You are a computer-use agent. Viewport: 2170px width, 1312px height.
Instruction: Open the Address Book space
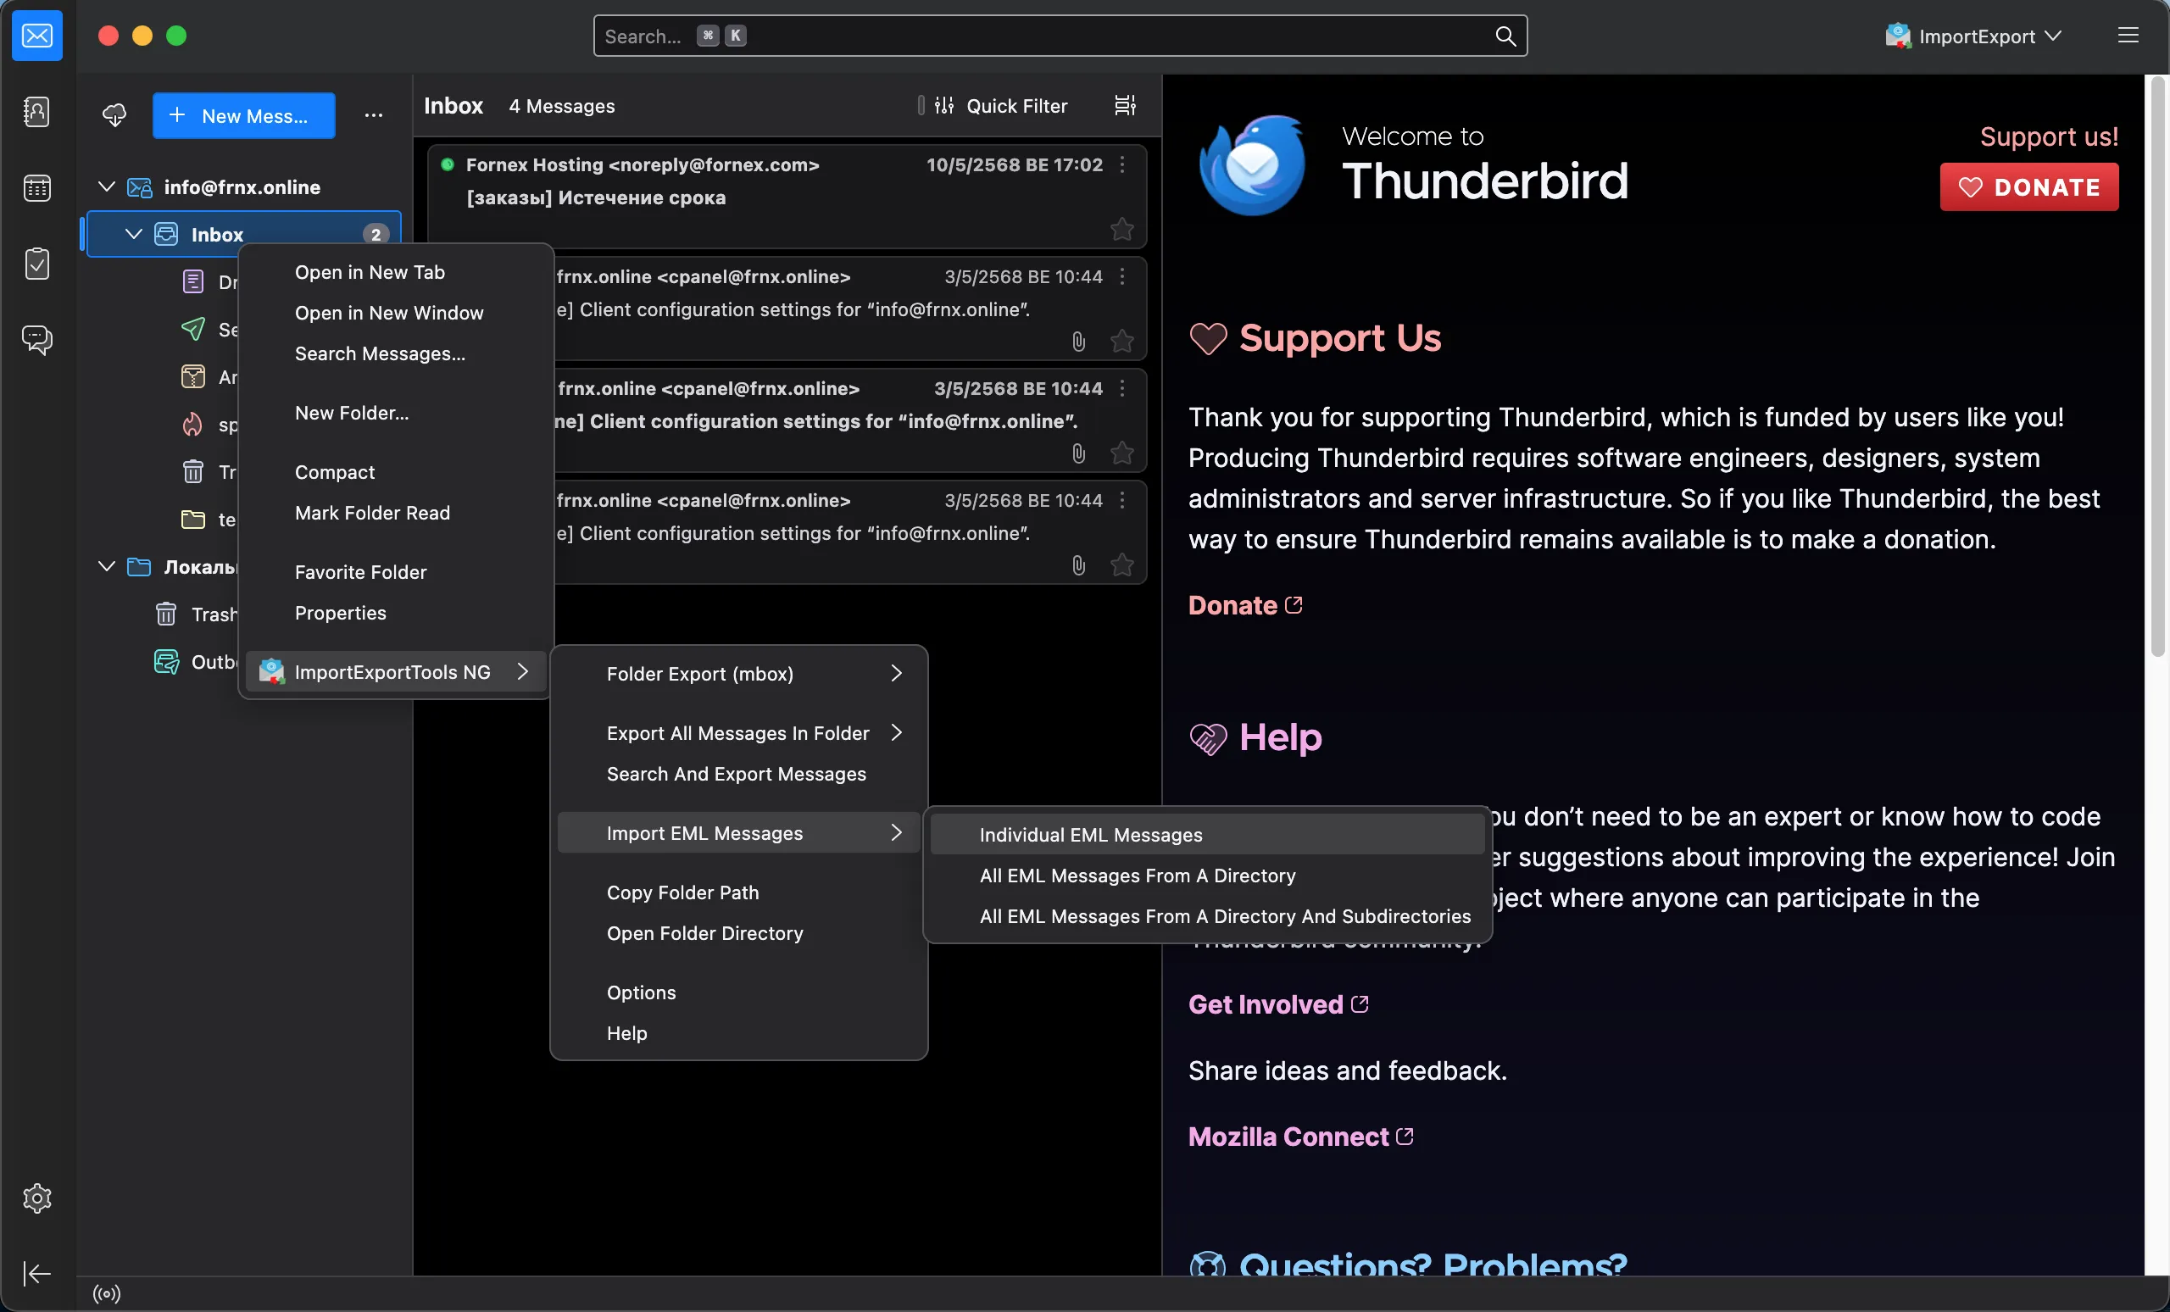point(37,112)
